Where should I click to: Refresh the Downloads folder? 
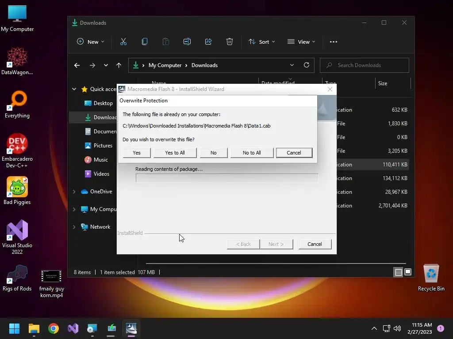tap(307, 65)
